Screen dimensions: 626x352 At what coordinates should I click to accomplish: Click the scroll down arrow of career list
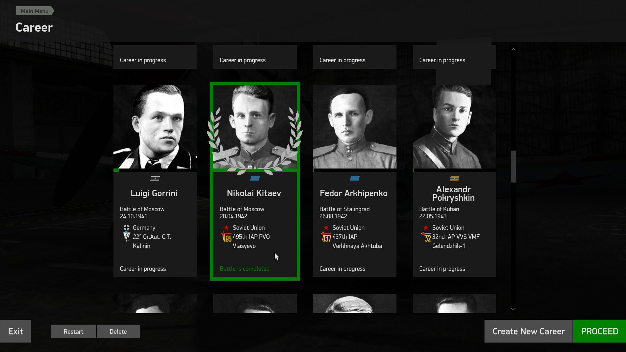pyautogui.click(x=513, y=309)
